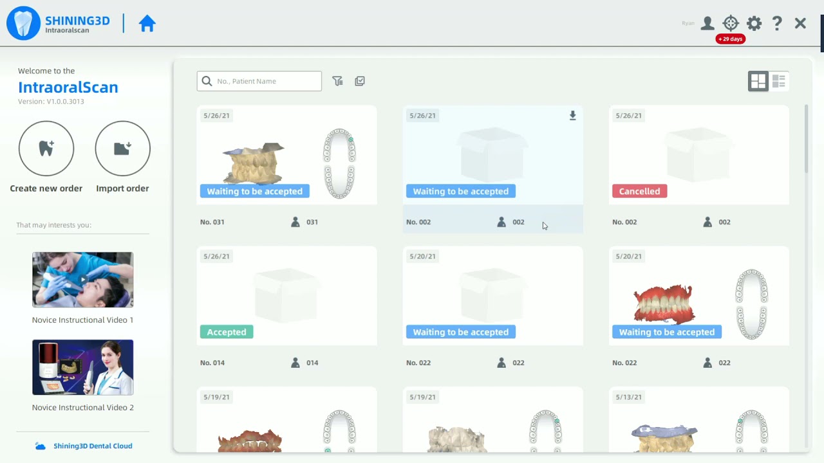This screenshot has width=824, height=463.
Task: Click placeholder box on Cancelled order
Action: (x=698, y=154)
